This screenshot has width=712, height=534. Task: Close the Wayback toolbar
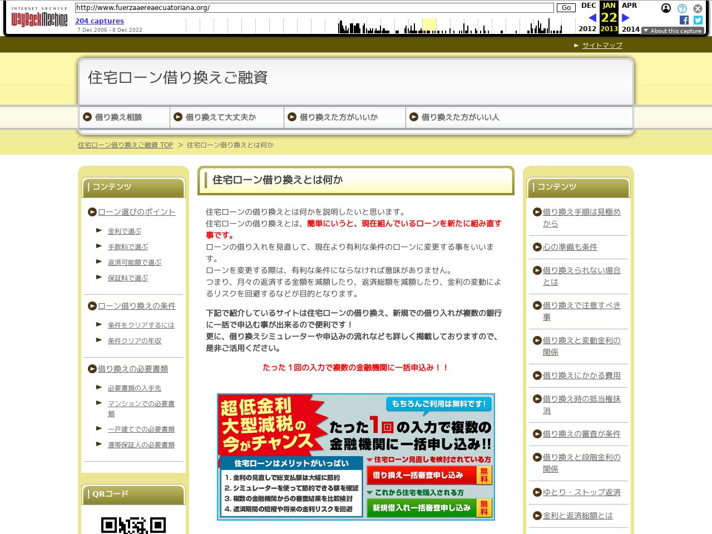698,8
